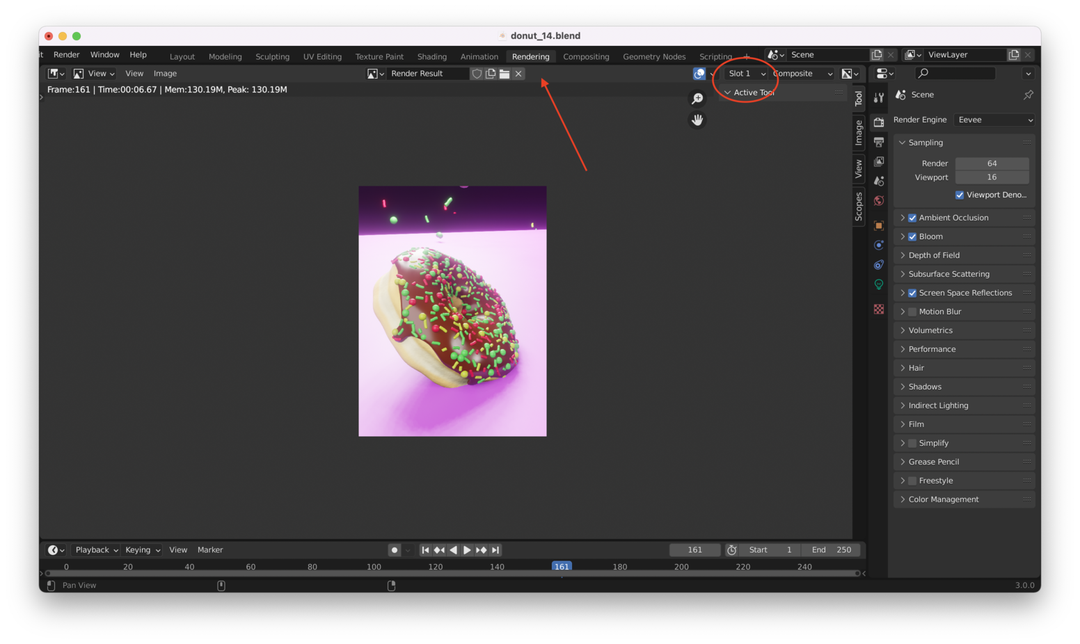Image resolution: width=1080 pixels, height=644 pixels.
Task: Open the Texture Properties checkerboard icon
Action: tap(879, 309)
